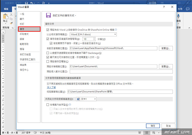Click the Cut scissors icon in Word ribbon

coord(11,15)
